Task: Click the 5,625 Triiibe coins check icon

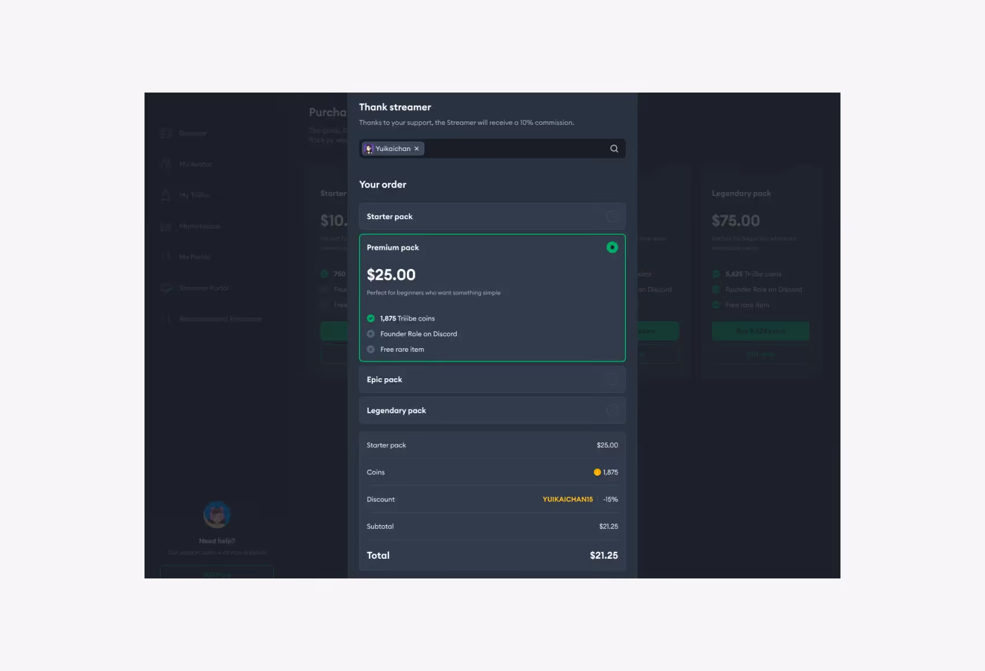Action: coord(716,274)
